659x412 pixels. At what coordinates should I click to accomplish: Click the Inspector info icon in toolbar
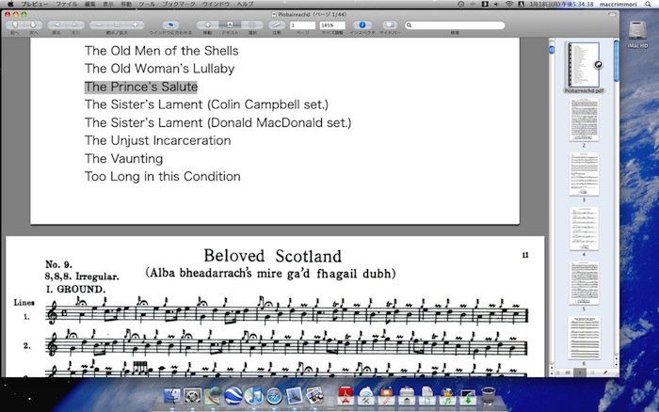pyautogui.click(x=362, y=24)
